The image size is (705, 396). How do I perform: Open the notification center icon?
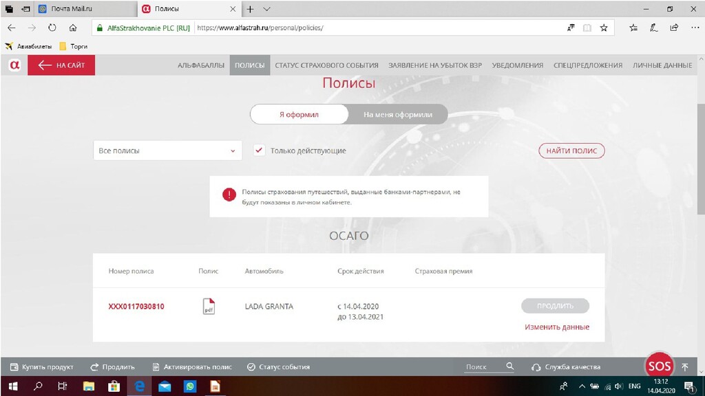(690, 386)
